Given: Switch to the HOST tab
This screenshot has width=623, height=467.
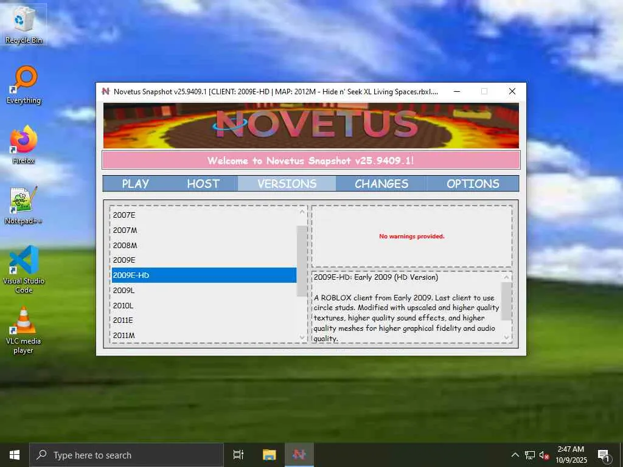Looking at the screenshot, I should 203,184.
